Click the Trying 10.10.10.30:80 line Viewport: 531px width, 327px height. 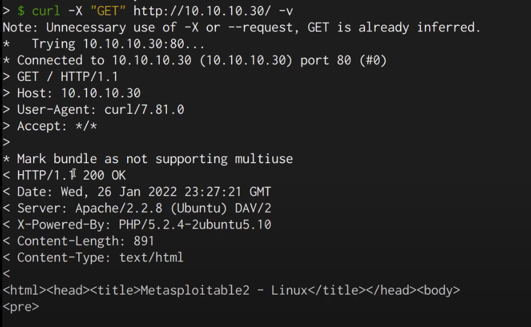pos(118,44)
